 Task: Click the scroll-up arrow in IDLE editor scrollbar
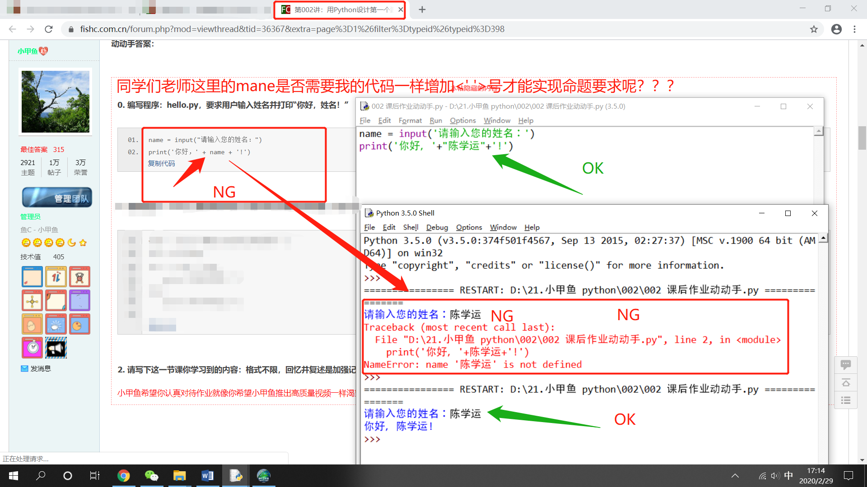coord(819,131)
